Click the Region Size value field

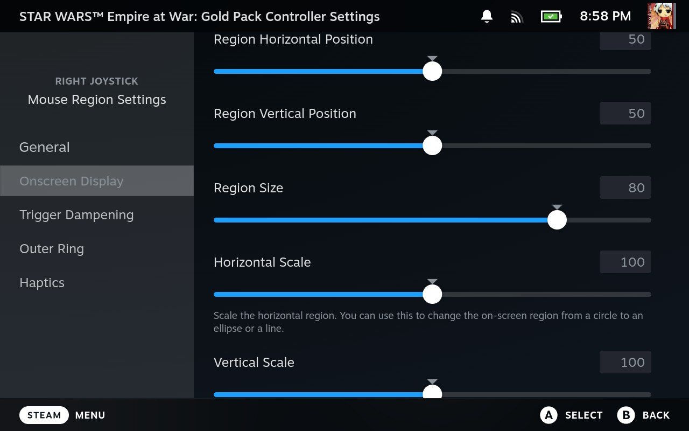click(625, 187)
